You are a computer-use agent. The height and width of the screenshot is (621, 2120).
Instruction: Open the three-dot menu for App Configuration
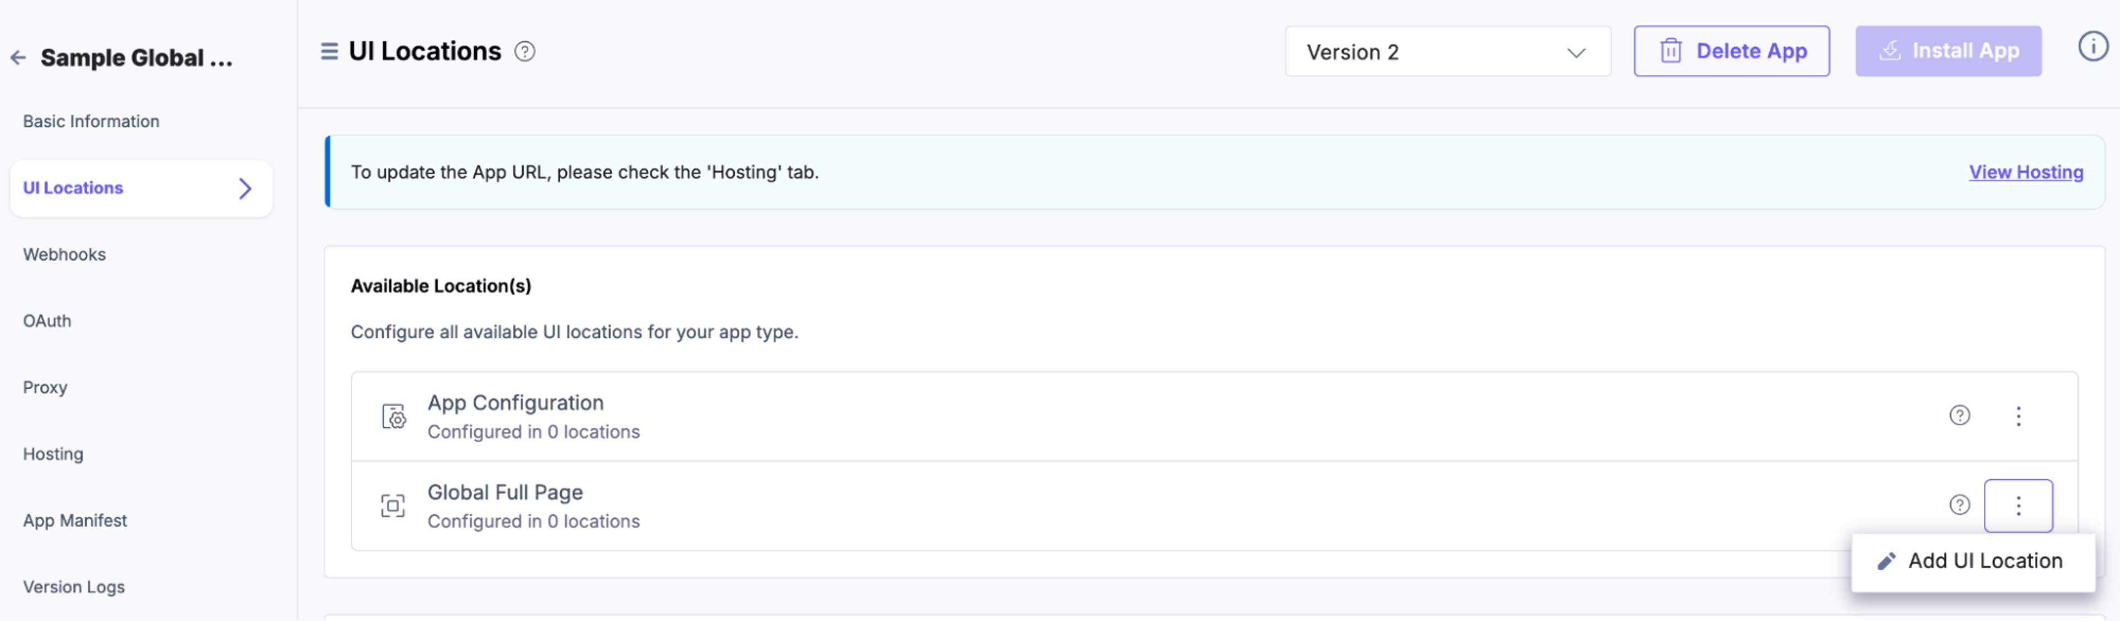(x=2018, y=416)
